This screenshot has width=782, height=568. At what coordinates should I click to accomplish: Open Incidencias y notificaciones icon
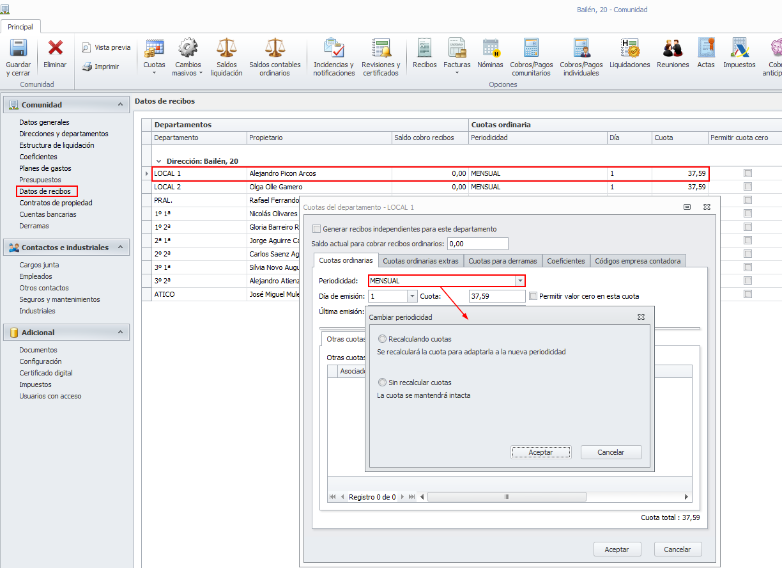(x=333, y=49)
